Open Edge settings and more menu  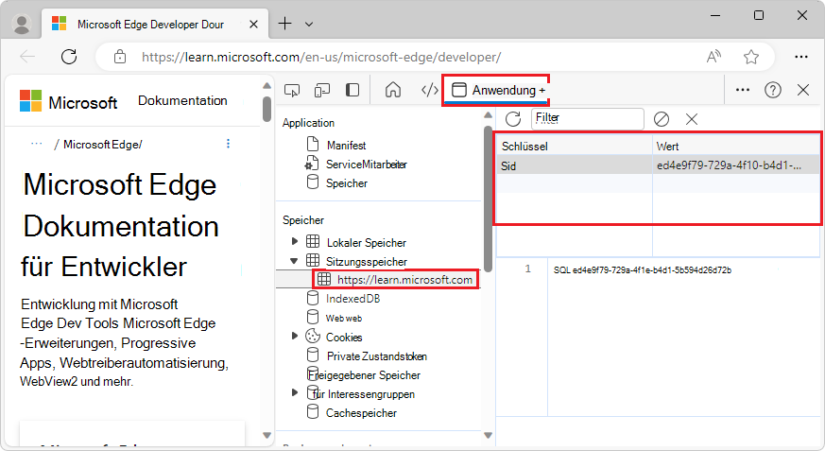point(800,57)
